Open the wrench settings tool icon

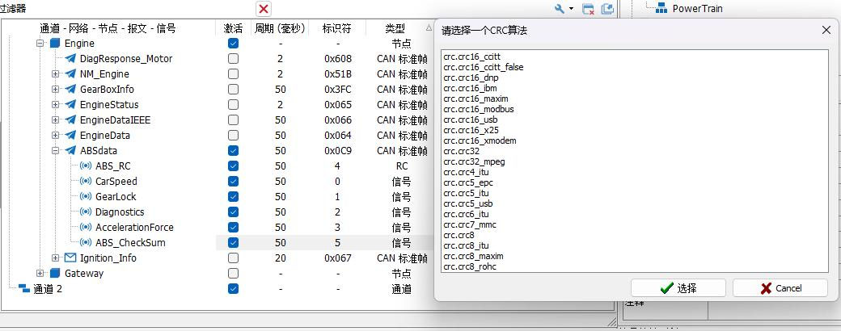[x=560, y=9]
